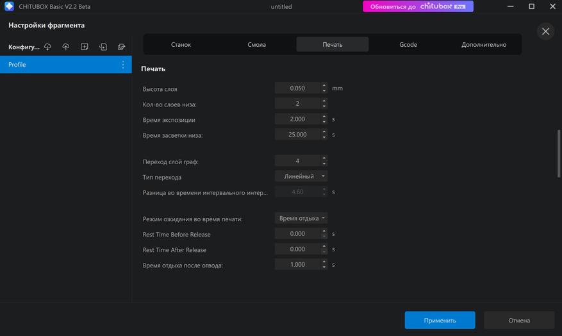Switch to the Печать tab
Image resolution: width=562 pixels, height=336 pixels.
(332, 44)
